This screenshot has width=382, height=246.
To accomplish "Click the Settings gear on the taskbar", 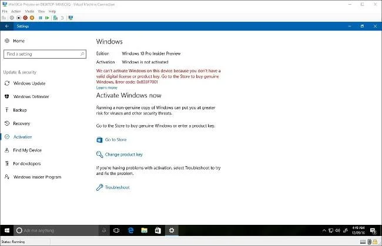I will [x=172, y=230].
